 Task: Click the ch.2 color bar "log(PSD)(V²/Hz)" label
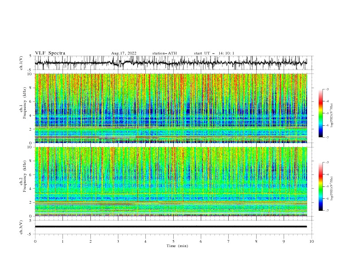coord(332,189)
